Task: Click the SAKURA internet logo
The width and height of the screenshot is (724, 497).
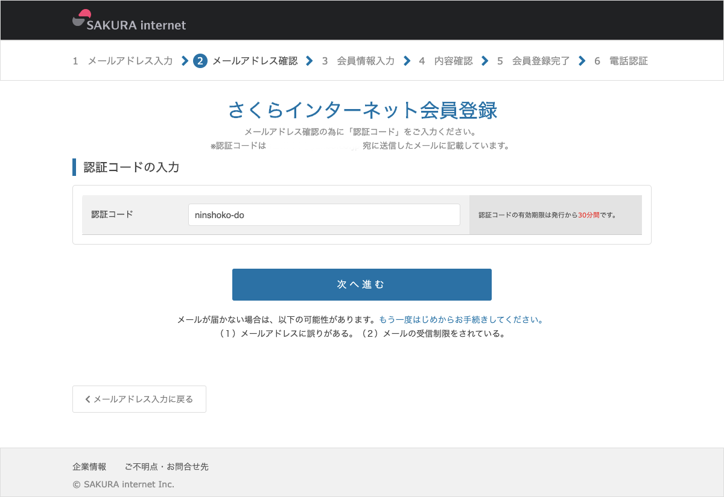Action: coord(129,20)
